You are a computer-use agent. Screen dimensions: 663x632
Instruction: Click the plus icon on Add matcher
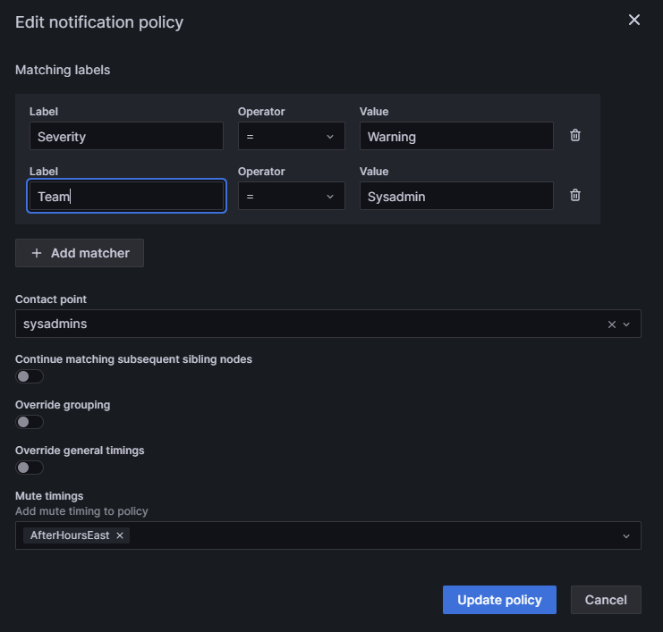[x=37, y=253]
